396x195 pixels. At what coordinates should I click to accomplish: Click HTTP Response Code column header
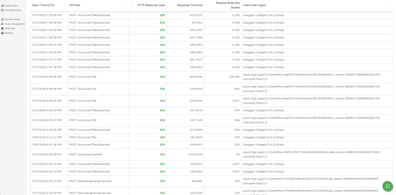click(x=151, y=5)
